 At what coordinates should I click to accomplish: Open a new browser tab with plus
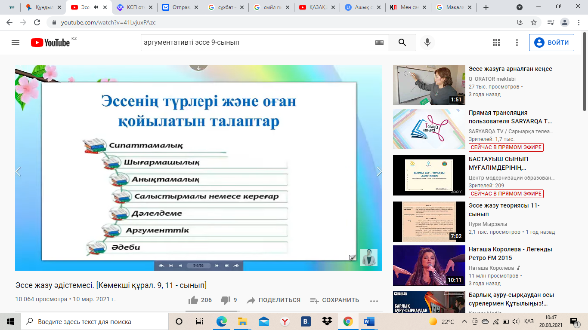click(x=486, y=7)
